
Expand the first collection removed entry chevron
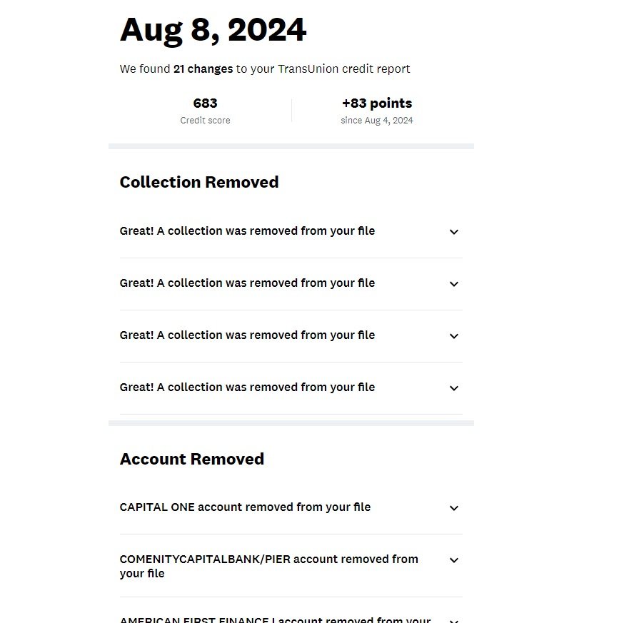click(453, 232)
